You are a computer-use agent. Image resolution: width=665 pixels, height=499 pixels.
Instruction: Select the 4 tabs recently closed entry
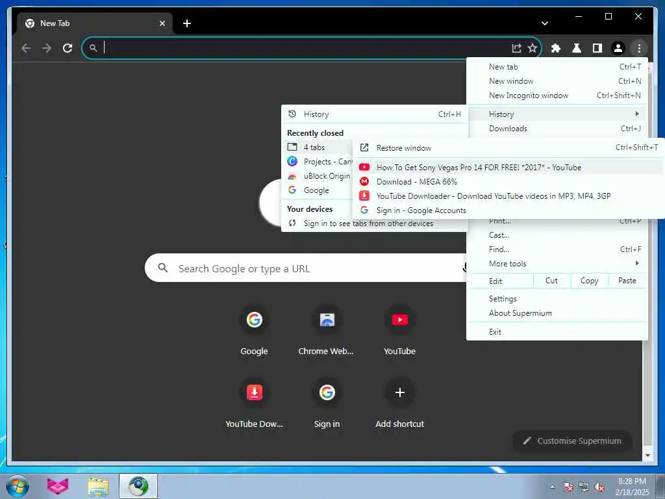click(x=317, y=147)
